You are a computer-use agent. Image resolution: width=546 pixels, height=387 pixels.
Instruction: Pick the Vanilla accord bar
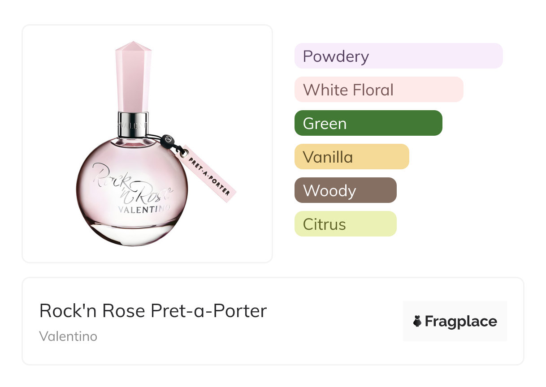[x=351, y=157]
